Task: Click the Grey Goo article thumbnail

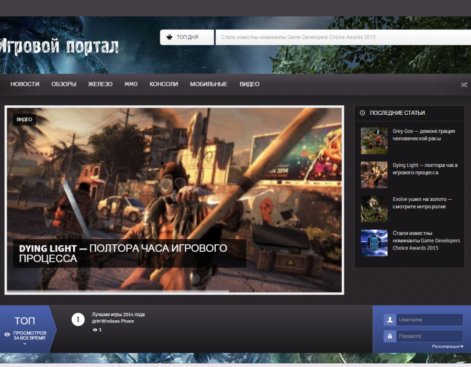Action: tap(374, 141)
